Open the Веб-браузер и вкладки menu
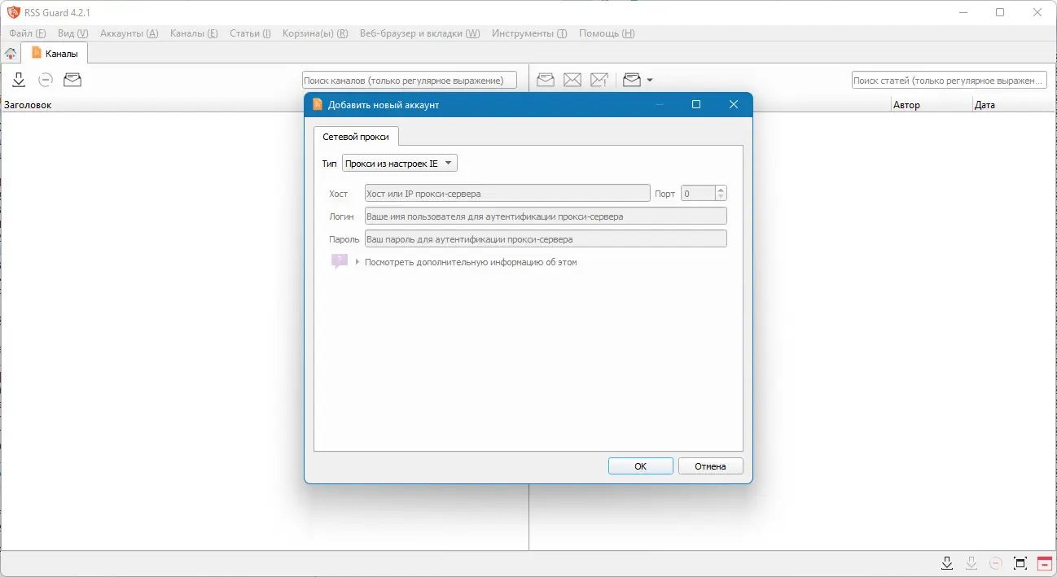The width and height of the screenshot is (1057, 577). click(419, 33)
